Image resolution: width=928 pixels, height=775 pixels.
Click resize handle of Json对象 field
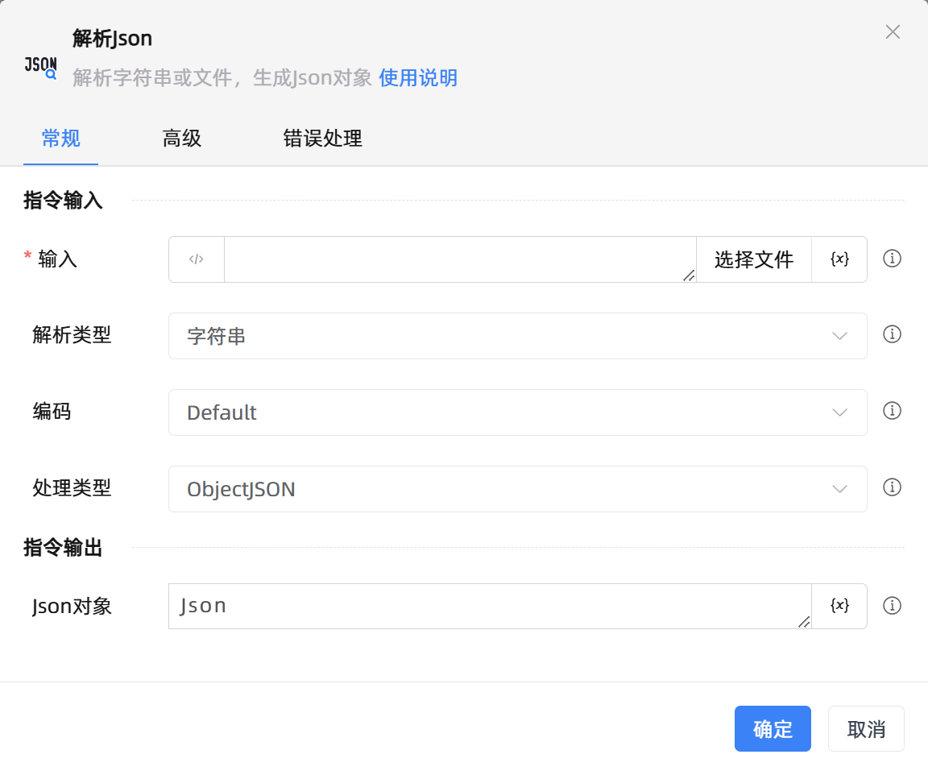click(x=803, y=622)
